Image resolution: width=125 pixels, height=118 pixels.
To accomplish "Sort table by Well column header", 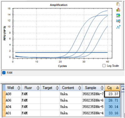I will pyautogui.click(x=13, y=88).
